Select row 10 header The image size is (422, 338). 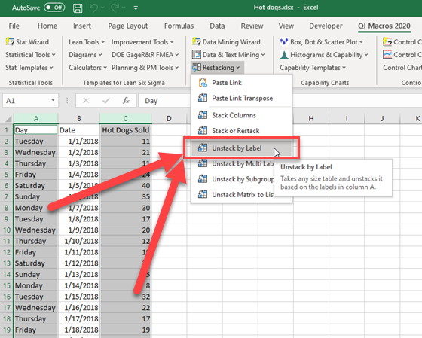pos(7,230)
